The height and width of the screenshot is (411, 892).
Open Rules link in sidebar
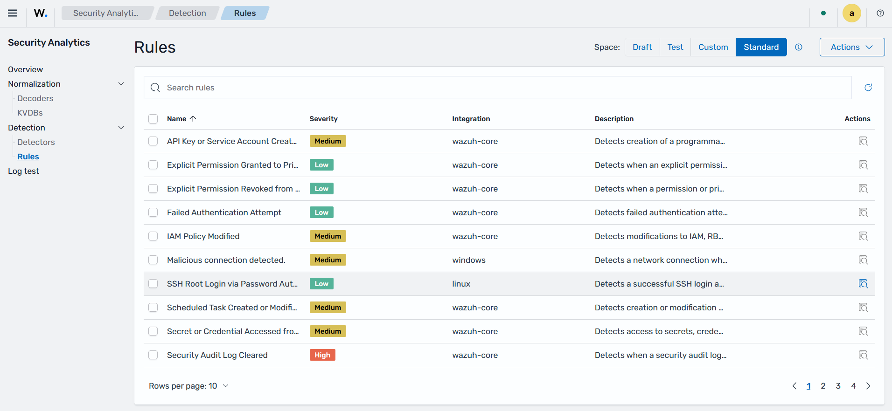[28, 157]
